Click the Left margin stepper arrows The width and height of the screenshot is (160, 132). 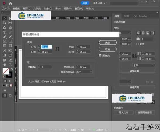pyautogui.click(x=77, y=47)
